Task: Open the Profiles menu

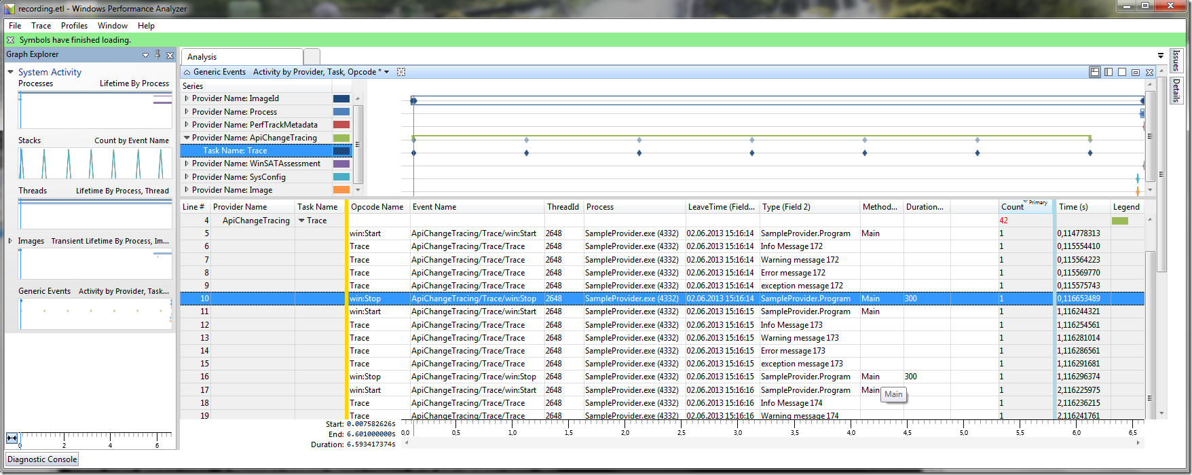Action: (74, 26)
